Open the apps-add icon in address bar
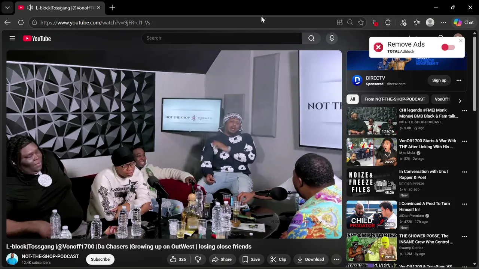 point(339,22)
